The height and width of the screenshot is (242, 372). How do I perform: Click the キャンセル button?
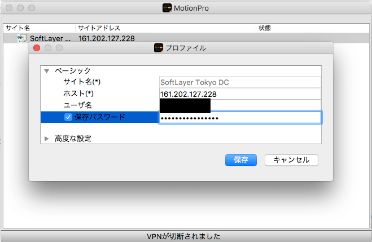point(291,160)
